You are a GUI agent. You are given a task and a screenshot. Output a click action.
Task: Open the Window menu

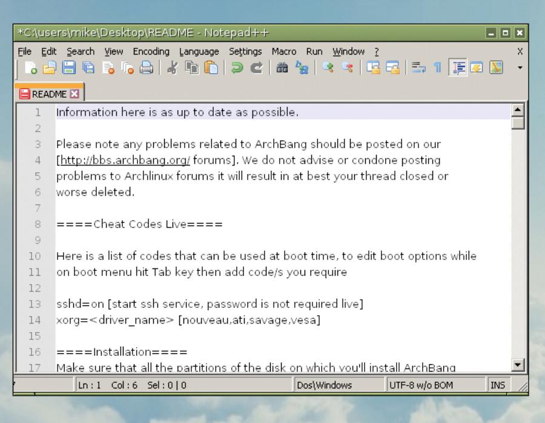click(348, 52)
